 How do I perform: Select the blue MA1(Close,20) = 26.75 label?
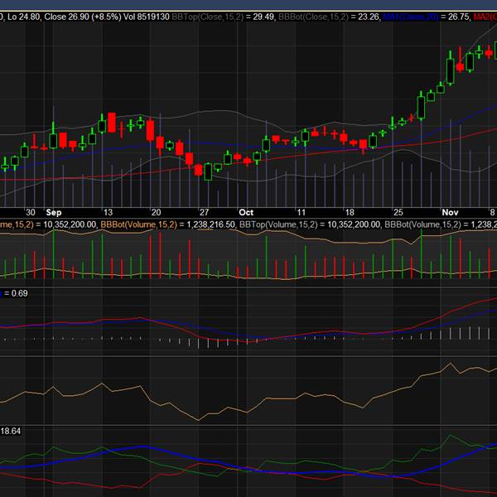[427, 17]
